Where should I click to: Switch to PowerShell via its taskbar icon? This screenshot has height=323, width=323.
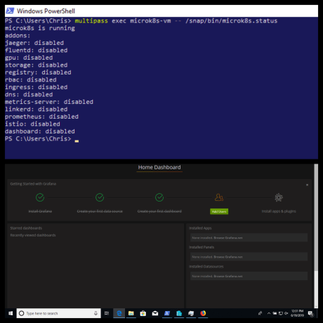(167, 313)
